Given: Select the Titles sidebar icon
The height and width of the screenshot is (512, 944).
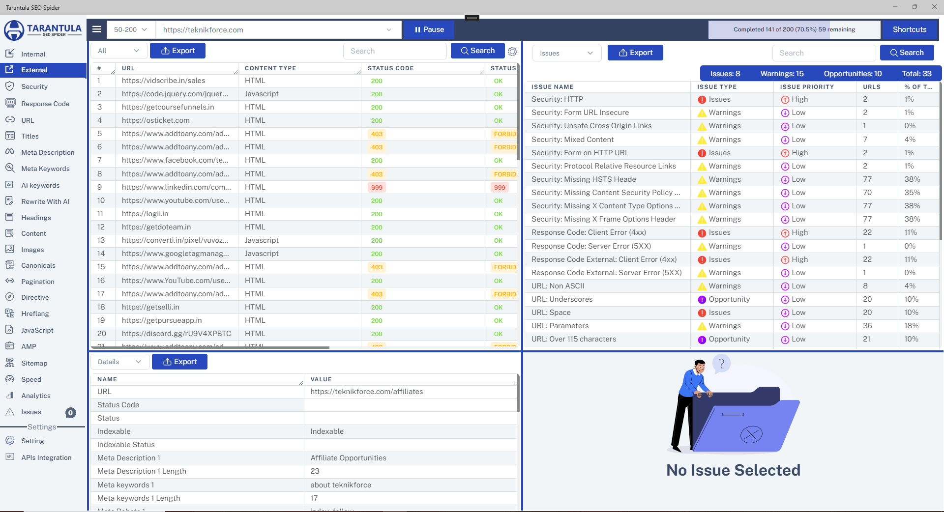Looking at the screenshot, I should (10, 136).
